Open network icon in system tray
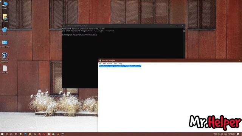Image resolution: width=242 pixels, height=136 pixels. pyautogui.click(x=216, y=134)
